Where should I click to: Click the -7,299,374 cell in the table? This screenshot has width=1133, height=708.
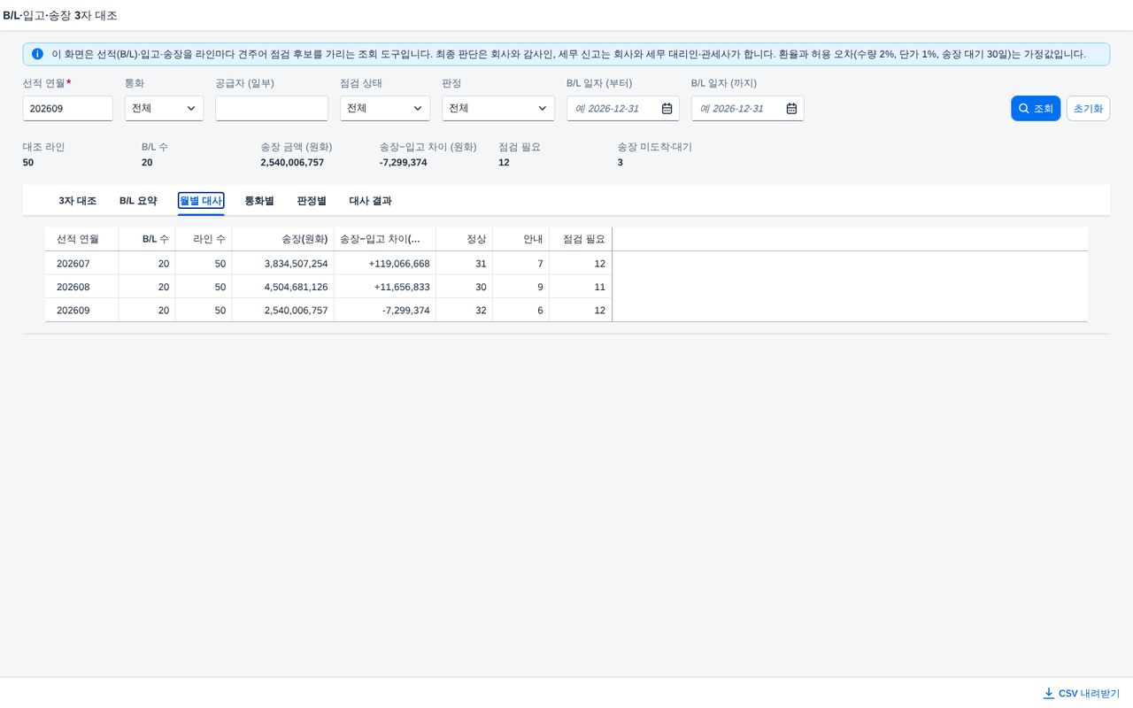(x=385, y=311)
